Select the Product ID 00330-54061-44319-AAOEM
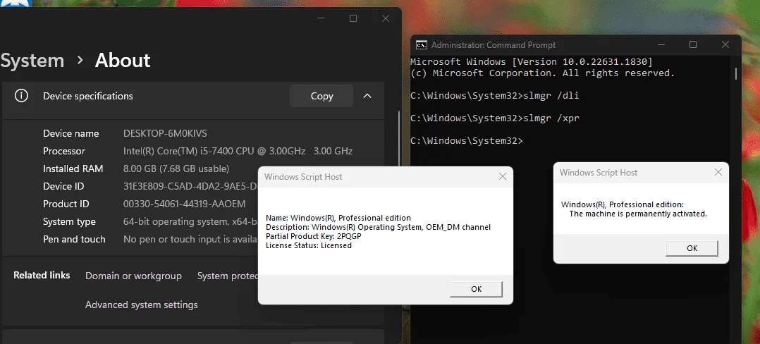The image size is (760, 344). coord(185,204)
